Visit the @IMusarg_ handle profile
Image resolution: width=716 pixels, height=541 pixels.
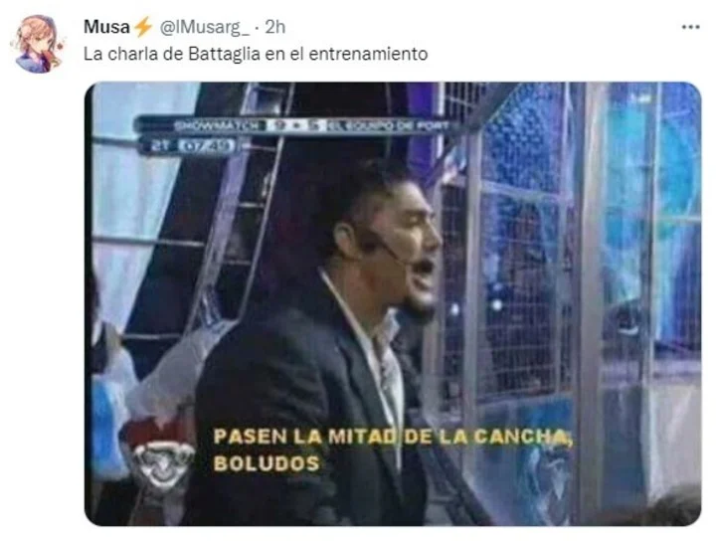[x=204, y=28]
